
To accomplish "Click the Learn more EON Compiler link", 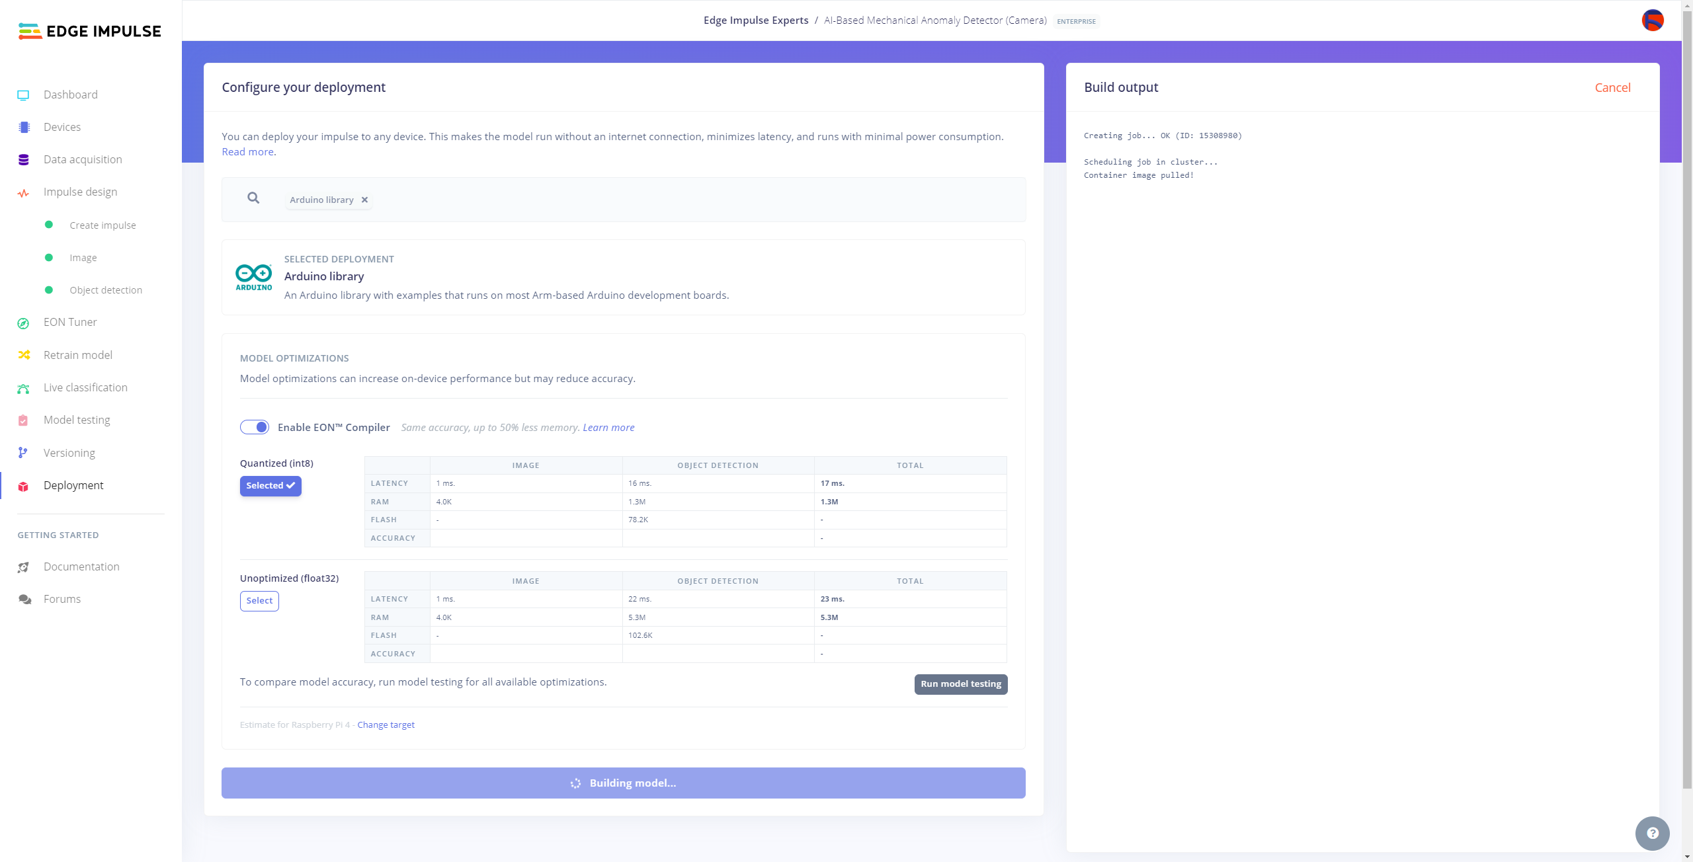I will pyautogui.click(x=608, y=426).
